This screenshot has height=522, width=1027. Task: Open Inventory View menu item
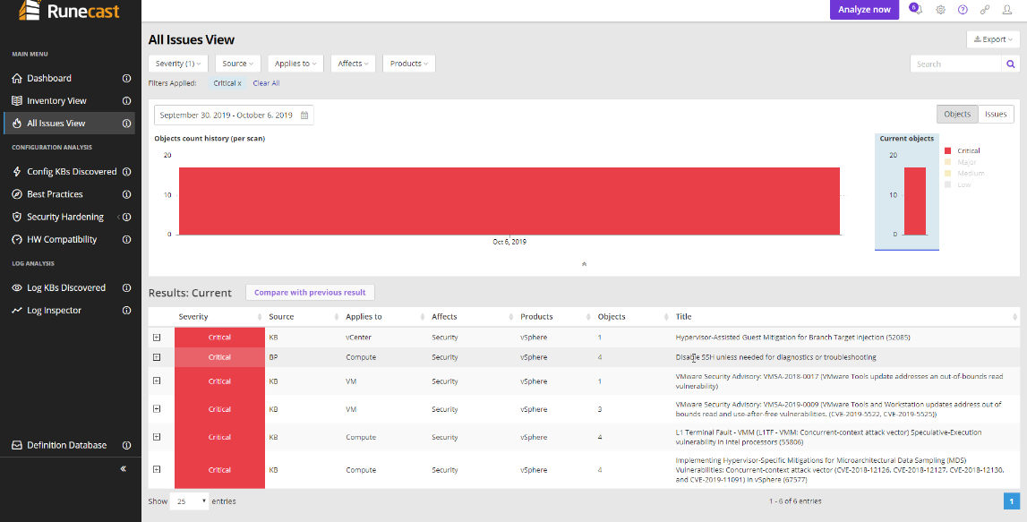56,101
